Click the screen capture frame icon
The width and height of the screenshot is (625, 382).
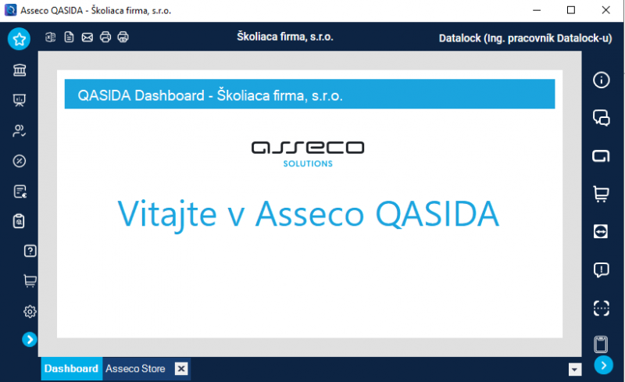click(601, 309)
